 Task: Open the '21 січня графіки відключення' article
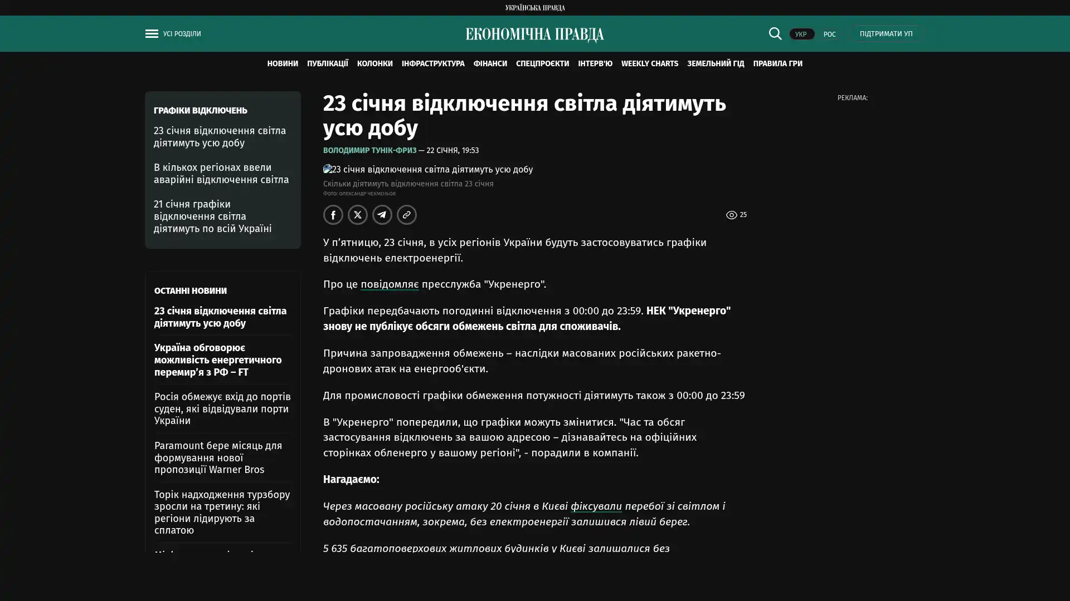click(213, 216)
